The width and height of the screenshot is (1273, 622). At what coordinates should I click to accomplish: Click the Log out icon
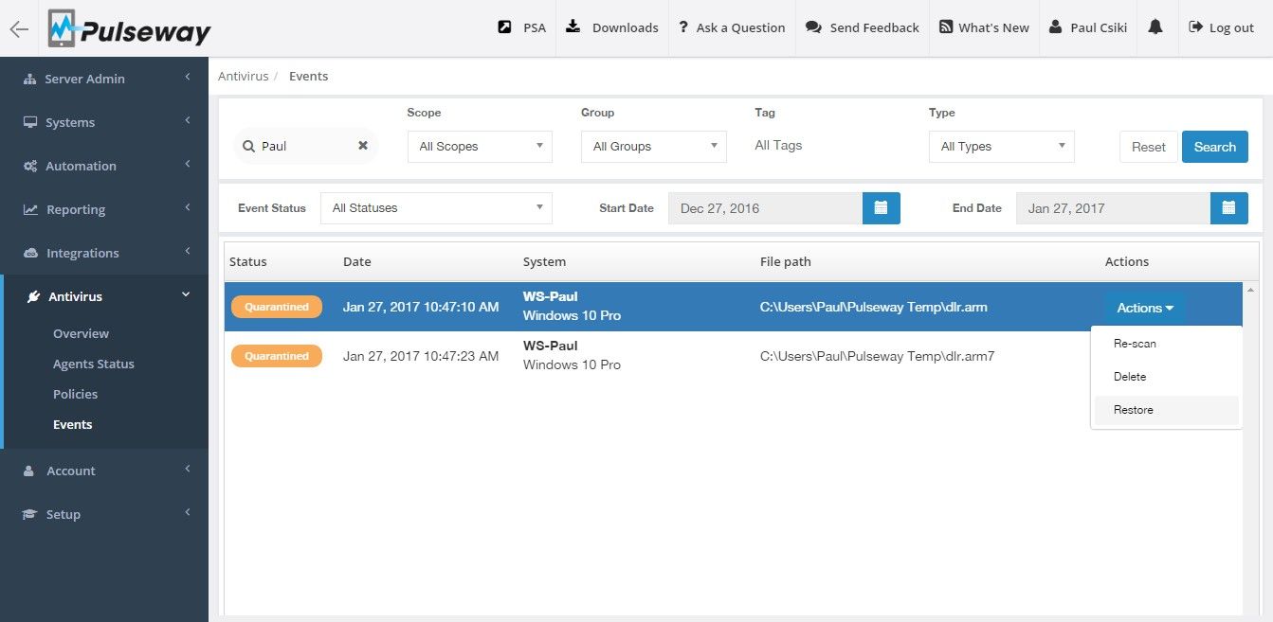[1196, 27]
